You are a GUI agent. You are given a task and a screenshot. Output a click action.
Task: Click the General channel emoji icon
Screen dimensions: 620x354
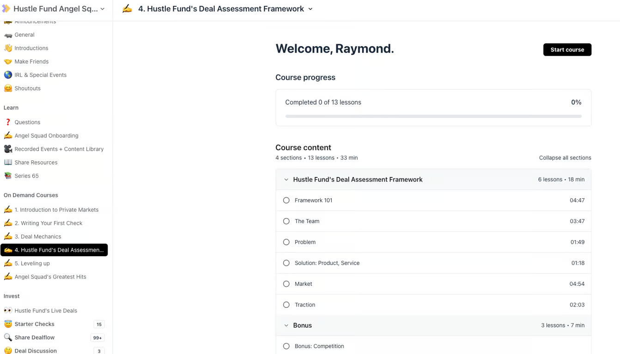[x=8, y=35]
